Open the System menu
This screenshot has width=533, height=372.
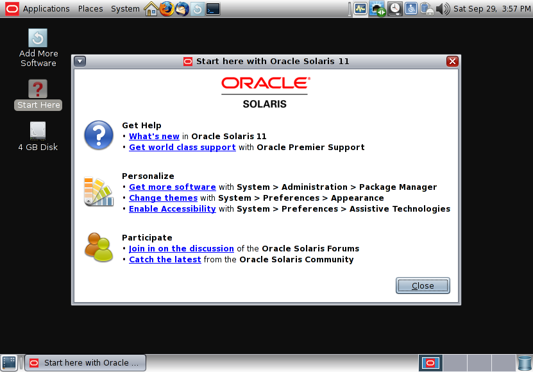[x=125, y=9]
